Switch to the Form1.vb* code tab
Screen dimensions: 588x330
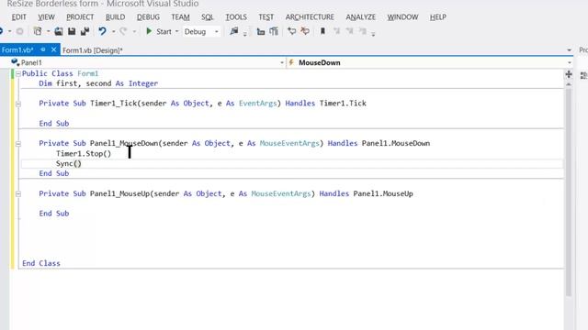(17, 49)
